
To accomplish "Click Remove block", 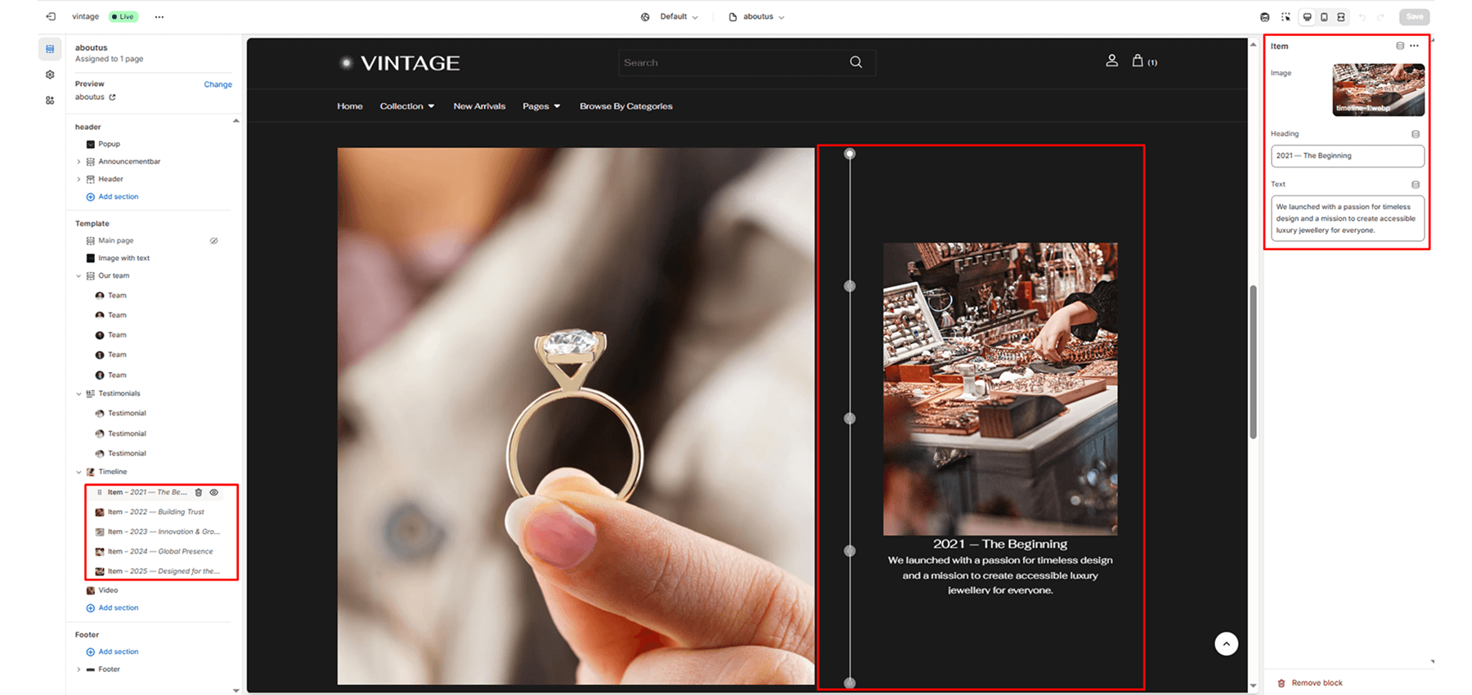I will (1316, 683).
